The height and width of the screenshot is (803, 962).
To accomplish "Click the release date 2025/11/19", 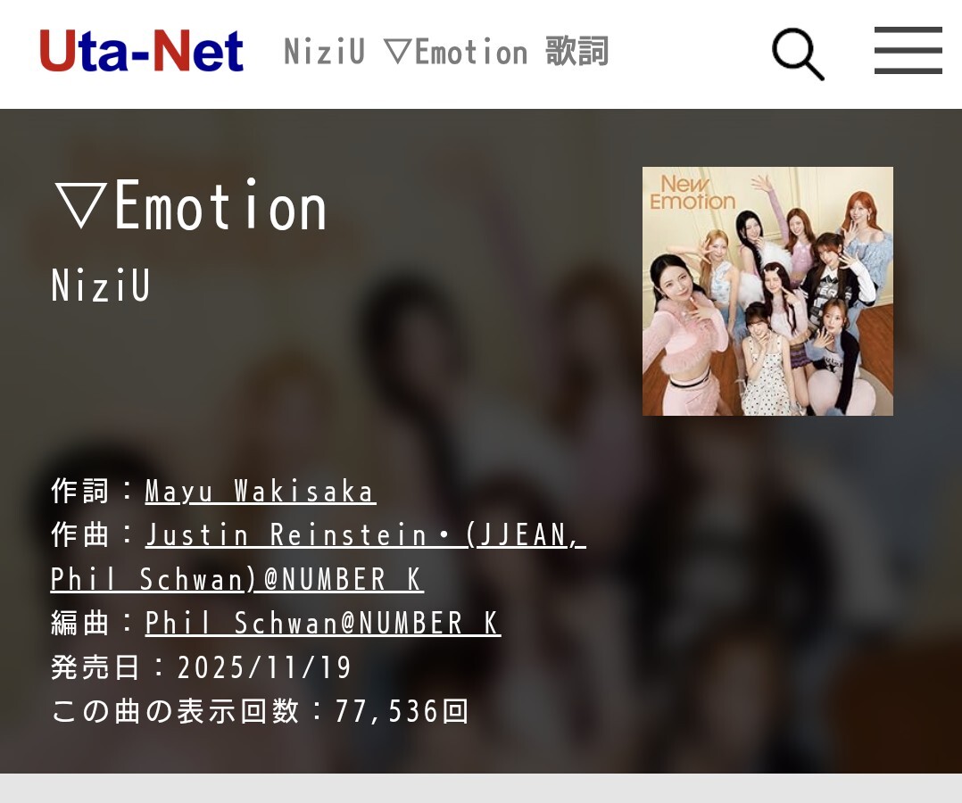I will click(x=264, y=667).
